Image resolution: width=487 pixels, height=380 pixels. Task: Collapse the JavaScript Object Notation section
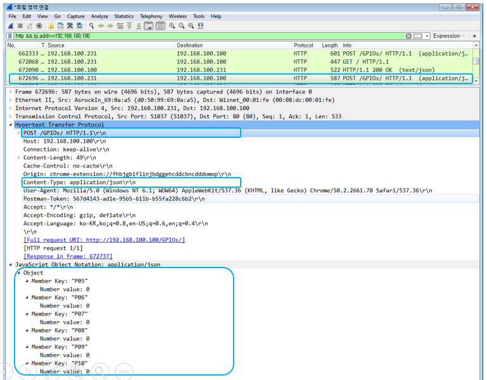[11, 264]
